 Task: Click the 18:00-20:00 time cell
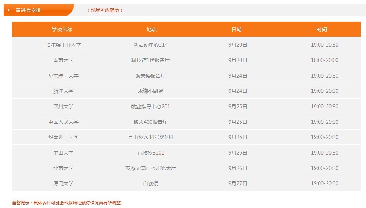tap(325, 60)
